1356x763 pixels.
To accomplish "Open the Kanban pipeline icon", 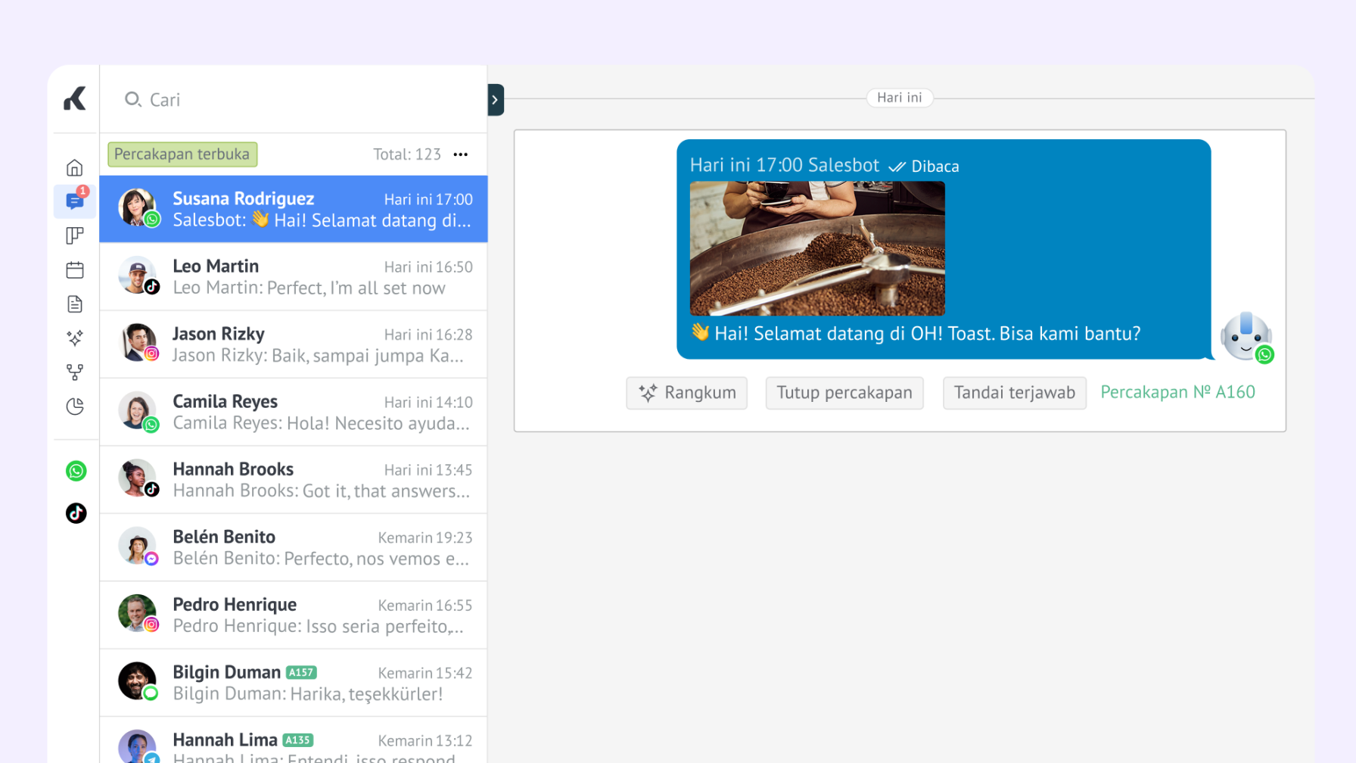I will coord(74,235).
